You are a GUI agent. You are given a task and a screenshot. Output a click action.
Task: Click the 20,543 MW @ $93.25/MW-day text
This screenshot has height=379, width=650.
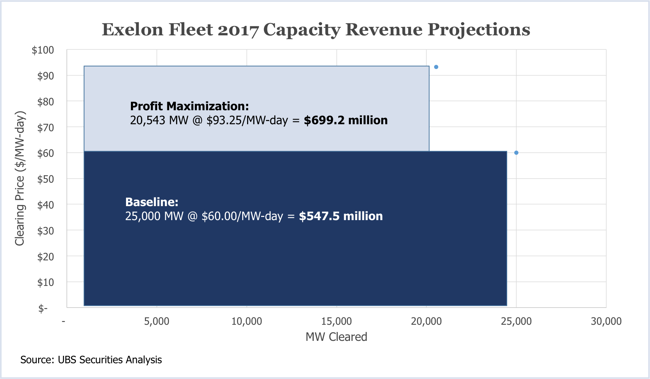pyautogui.click(x=209, y=120)
